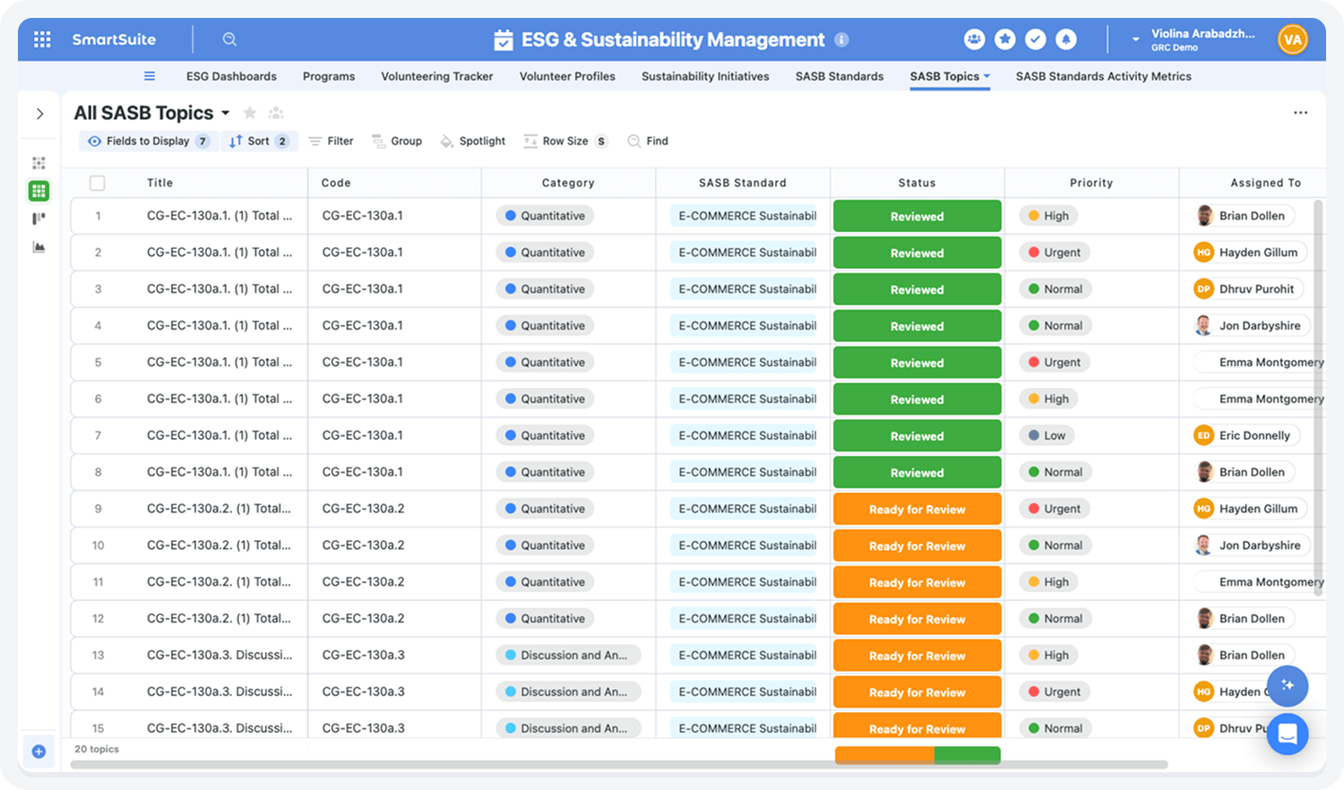Click the horizontal scrollbar at the bottom

(x=619, y=765)
